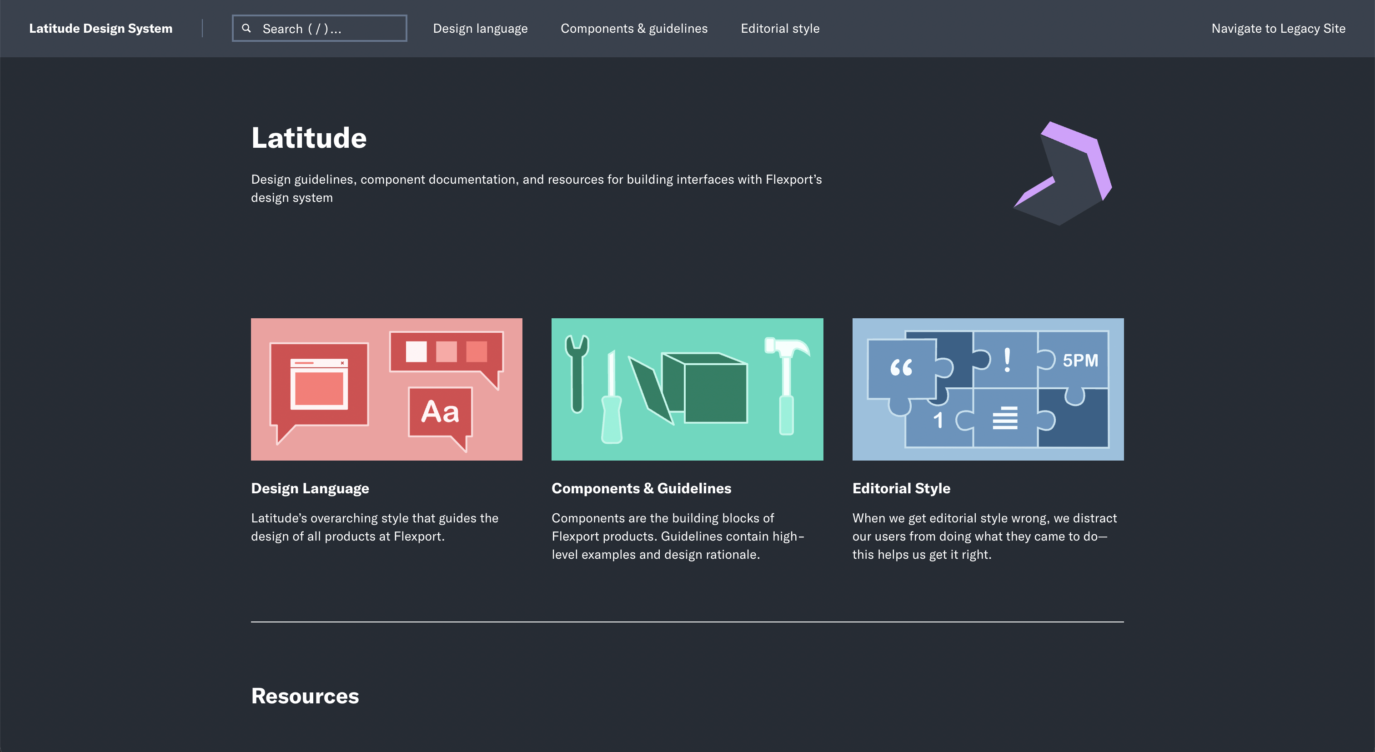The width and height of the screenshot is (1375, 752).
Task: Open the Editorial Style card heading
Action: (901, 488)
